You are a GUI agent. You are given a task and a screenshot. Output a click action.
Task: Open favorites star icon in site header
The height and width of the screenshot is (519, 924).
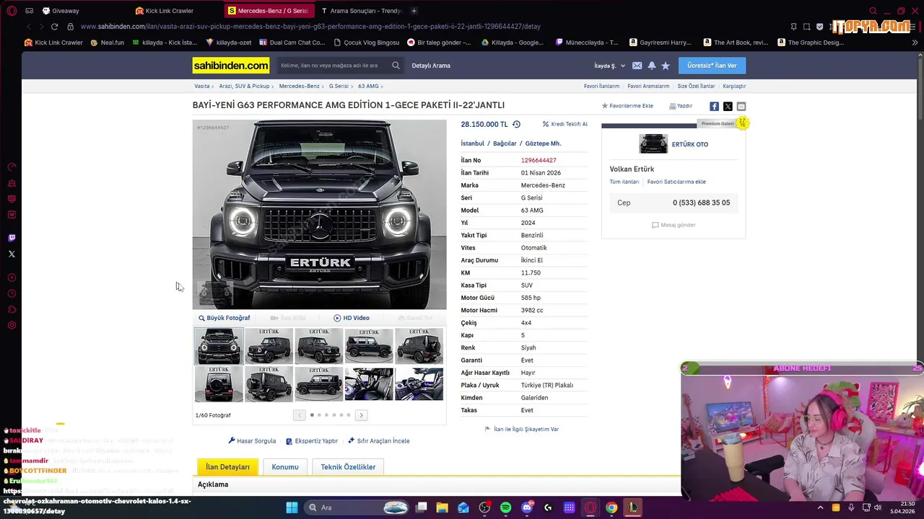click(666, 66)
